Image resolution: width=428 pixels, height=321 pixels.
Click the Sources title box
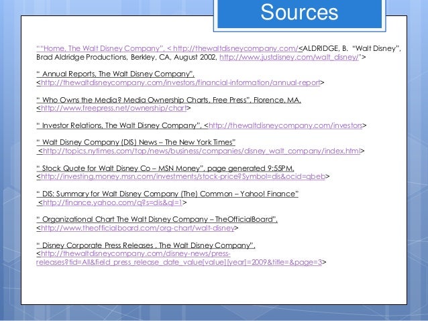299,13
